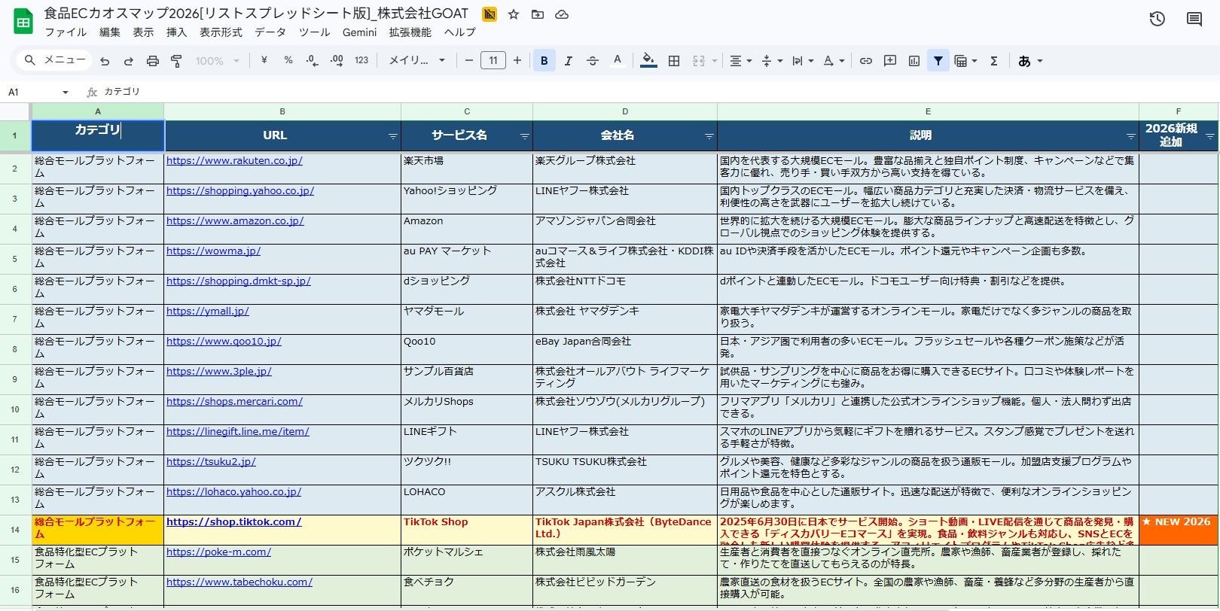1220x611 pixels.
Task: Apply strikethrough formatting
Action: [593, 61]
